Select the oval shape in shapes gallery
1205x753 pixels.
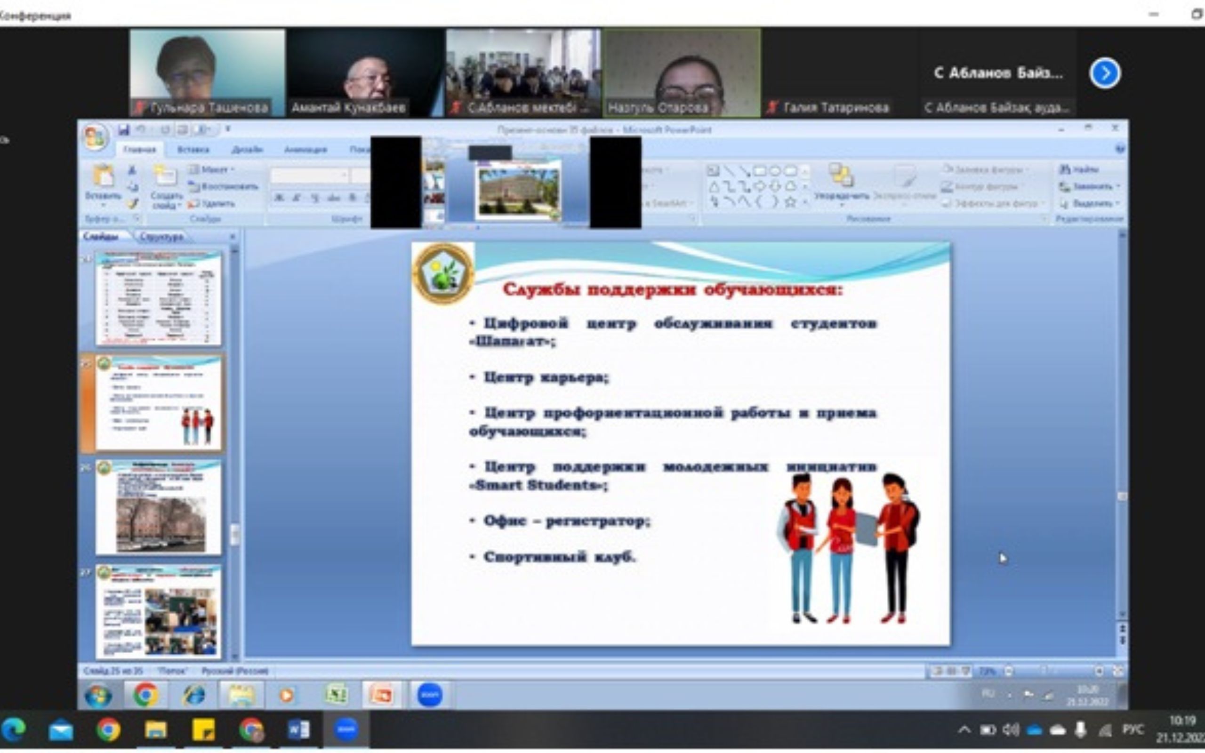click(x=775, y=171)
